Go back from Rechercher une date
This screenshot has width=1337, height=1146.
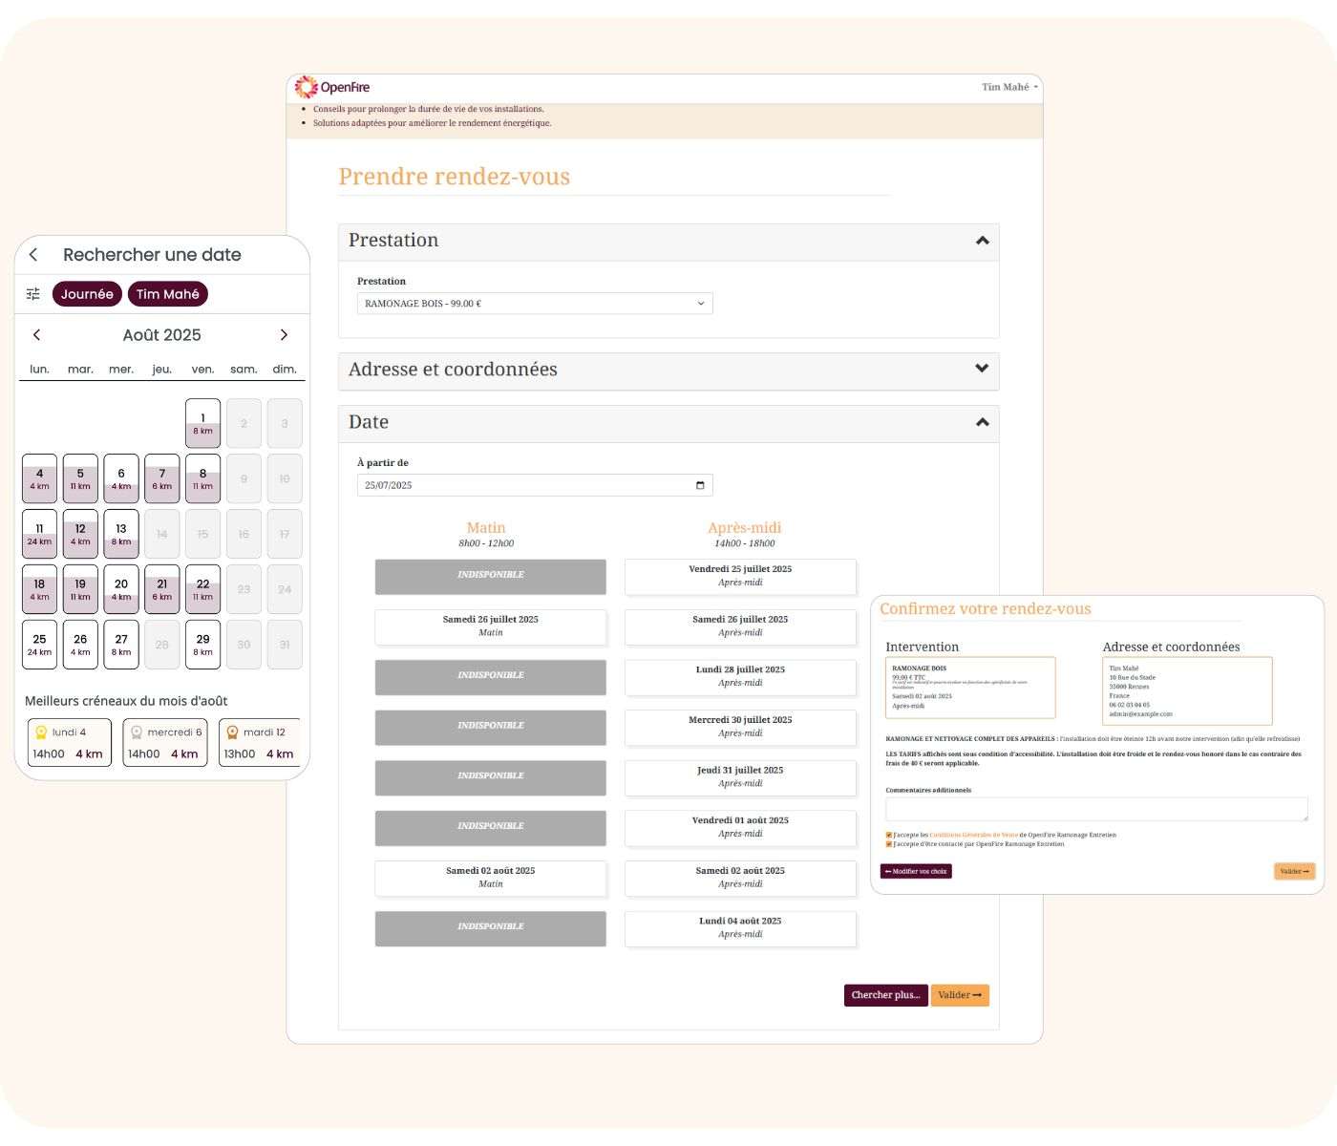(33, 255)
